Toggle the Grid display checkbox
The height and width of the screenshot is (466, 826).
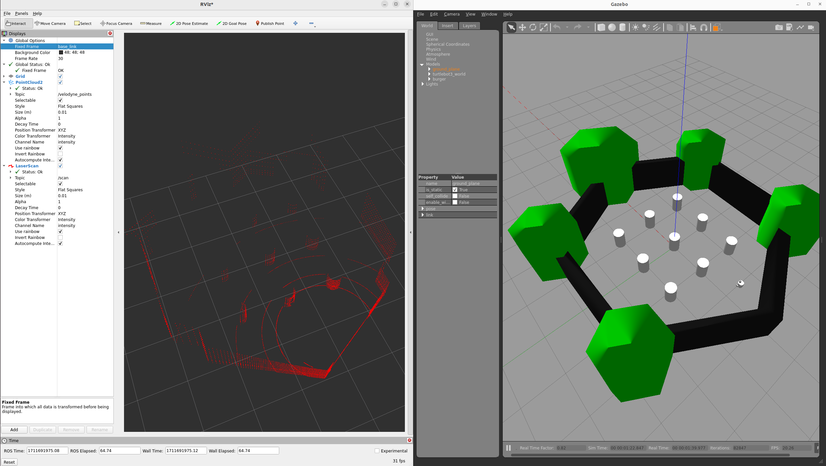60,76
